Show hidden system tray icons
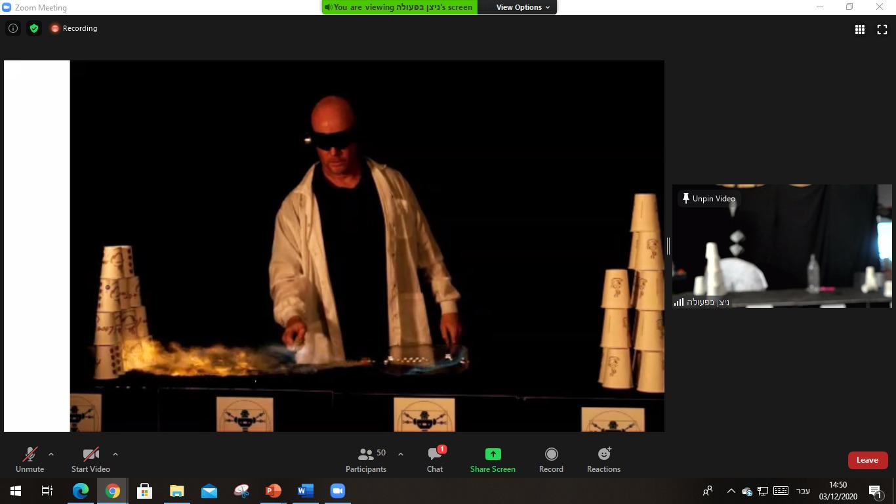 click(x=731, y=491)
